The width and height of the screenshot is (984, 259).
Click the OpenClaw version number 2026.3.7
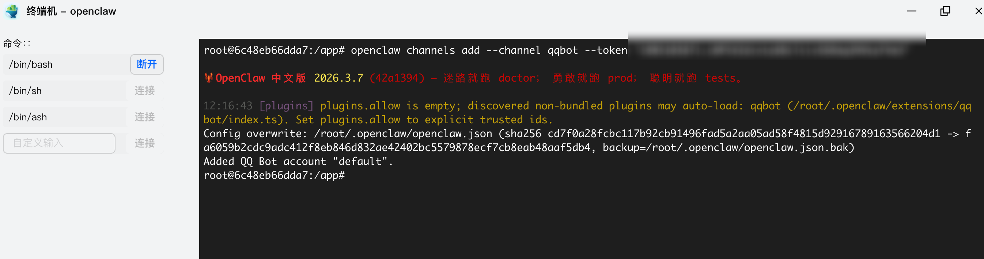point(338,78)
